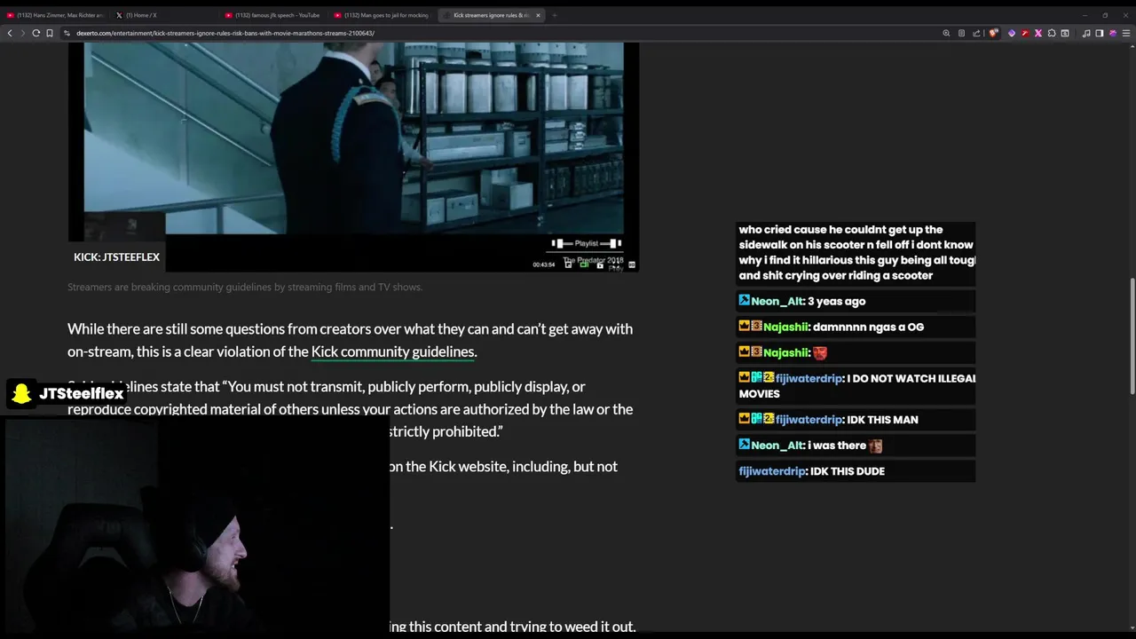Toggle the browser sidebar panel icon
The width and height of the screenshot is (1136, 639).
1100,33
